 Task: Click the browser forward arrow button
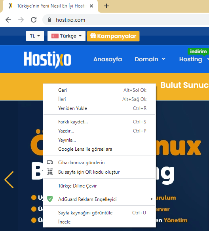pos(21,20)
